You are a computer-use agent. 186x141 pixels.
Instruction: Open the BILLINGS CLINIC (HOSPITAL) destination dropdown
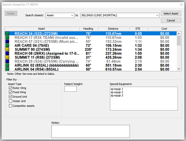[x=120, y=15]
